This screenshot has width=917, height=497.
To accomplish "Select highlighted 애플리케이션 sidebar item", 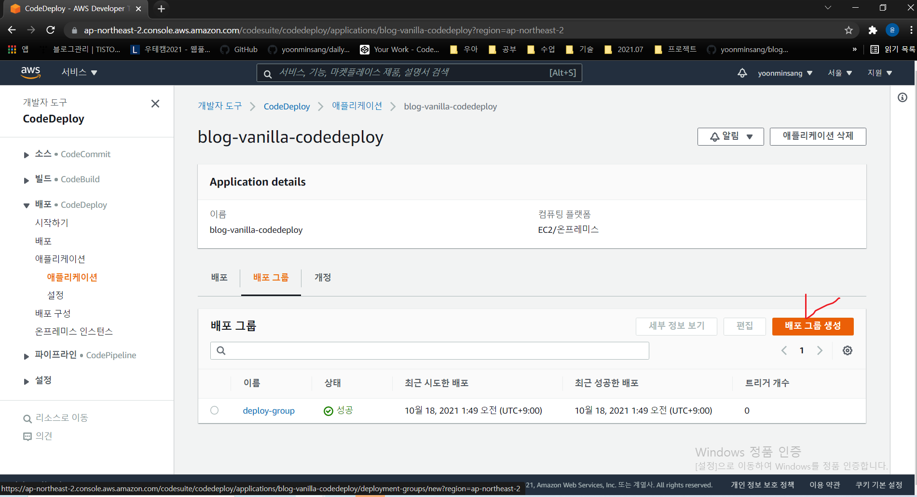I will click(72, 277).
